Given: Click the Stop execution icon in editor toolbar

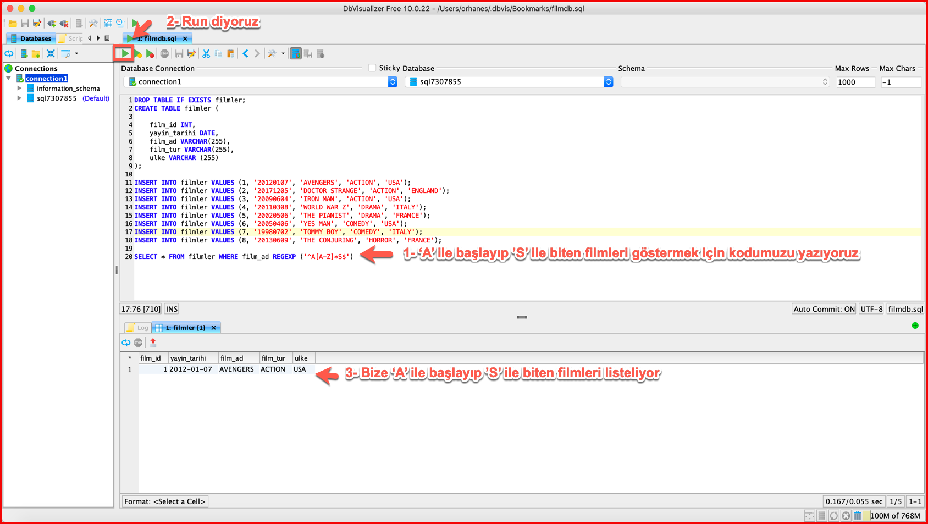Looking at the screenshot, I should 164,54.
